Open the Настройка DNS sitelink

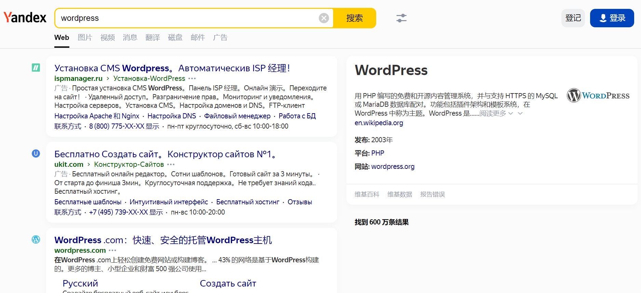(x=172, y=116)
